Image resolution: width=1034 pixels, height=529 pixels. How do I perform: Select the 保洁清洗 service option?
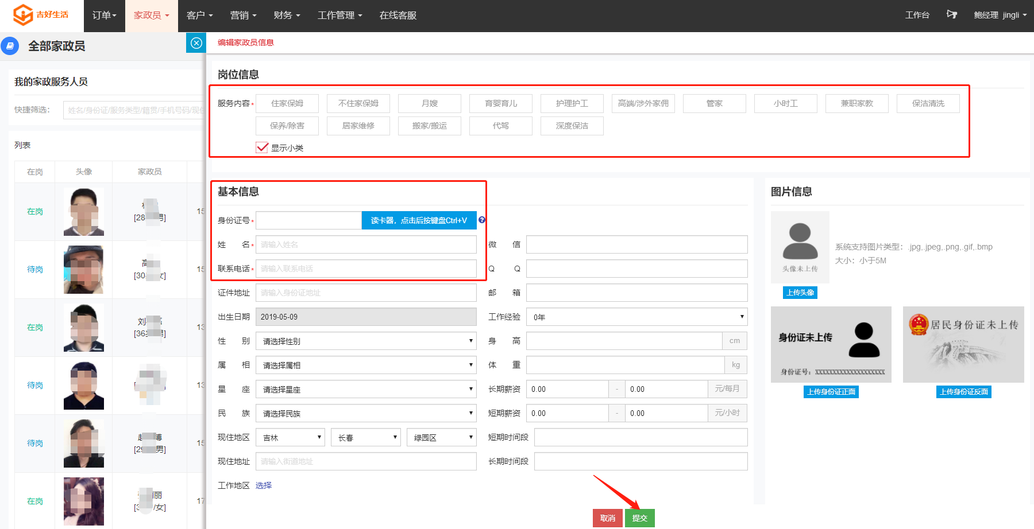[928, 103]
